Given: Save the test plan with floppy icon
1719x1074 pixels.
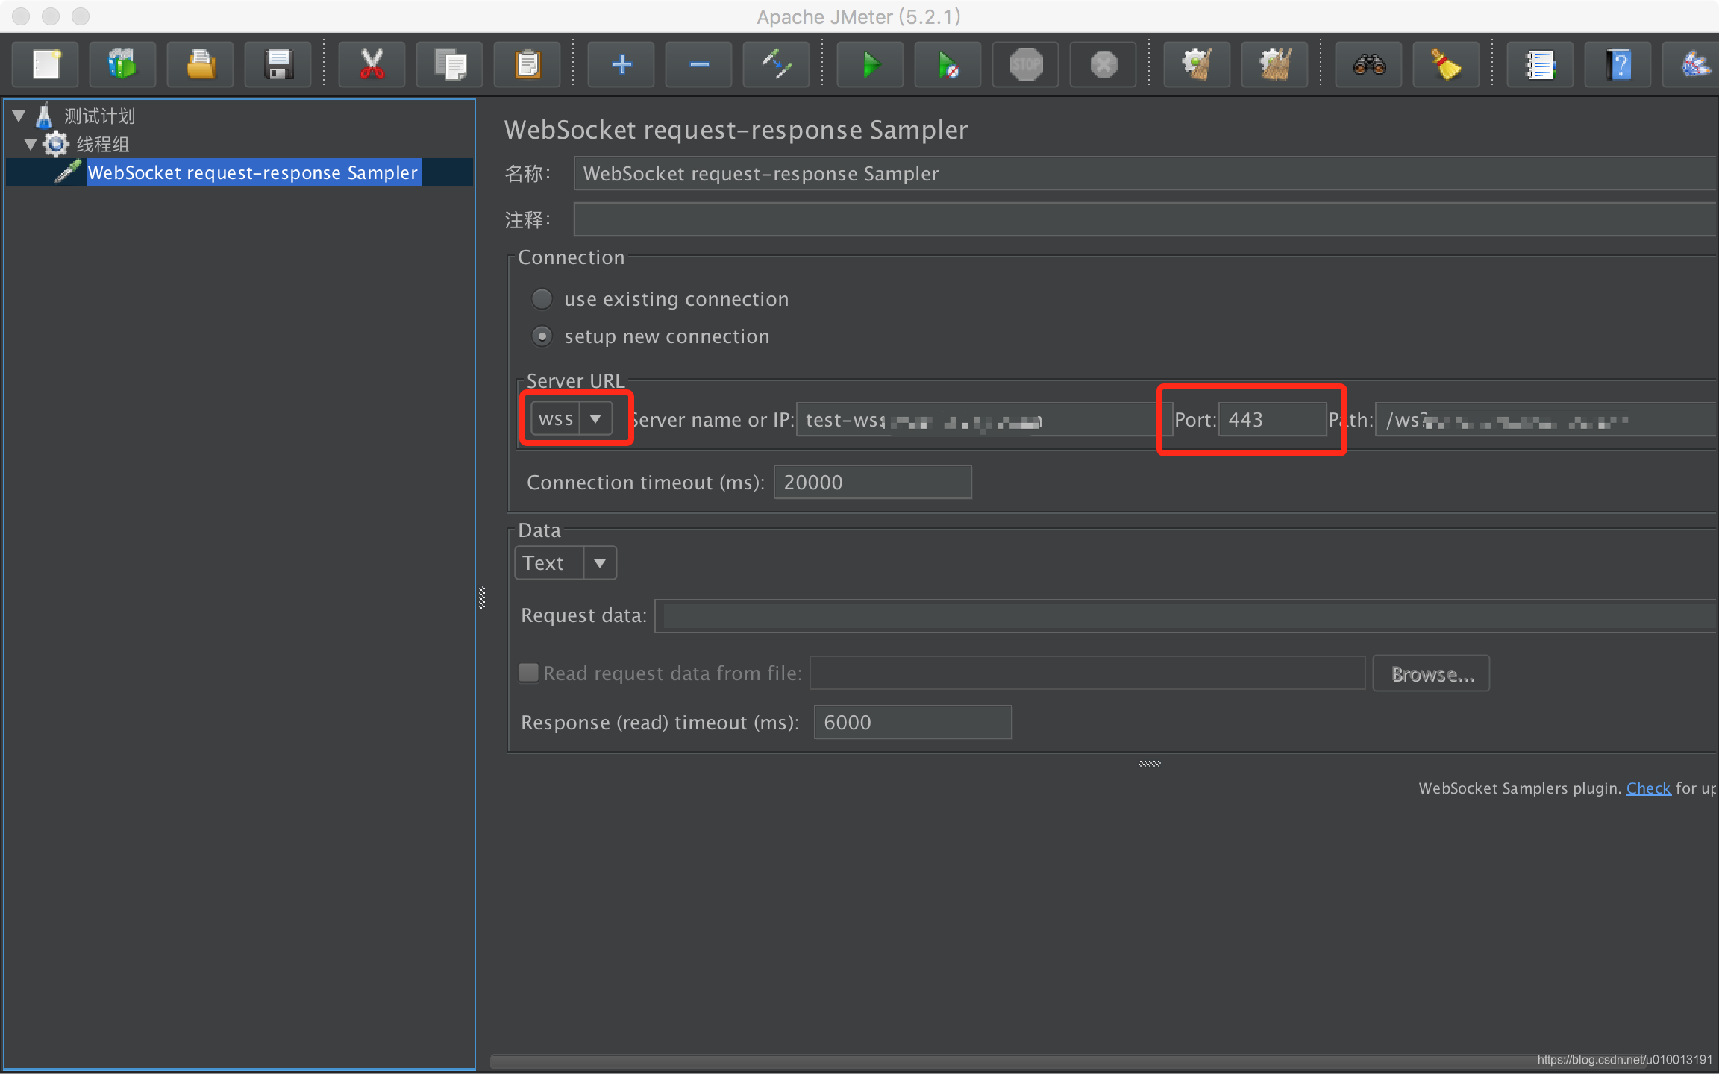Looking at the screenshot, I should coord(278,64).
